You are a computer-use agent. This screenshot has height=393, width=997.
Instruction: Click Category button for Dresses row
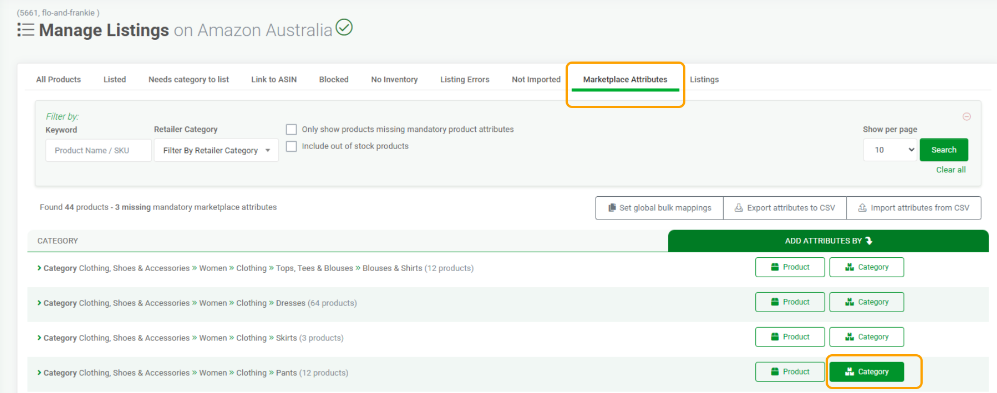[x=866, y=302]
